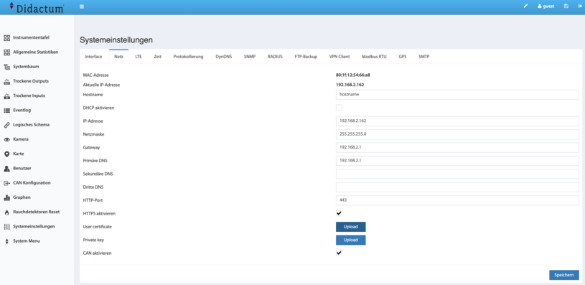Click the Didactum logo
Image resolution: width=585 pixels, height=285 pixels.
[37, 7]
